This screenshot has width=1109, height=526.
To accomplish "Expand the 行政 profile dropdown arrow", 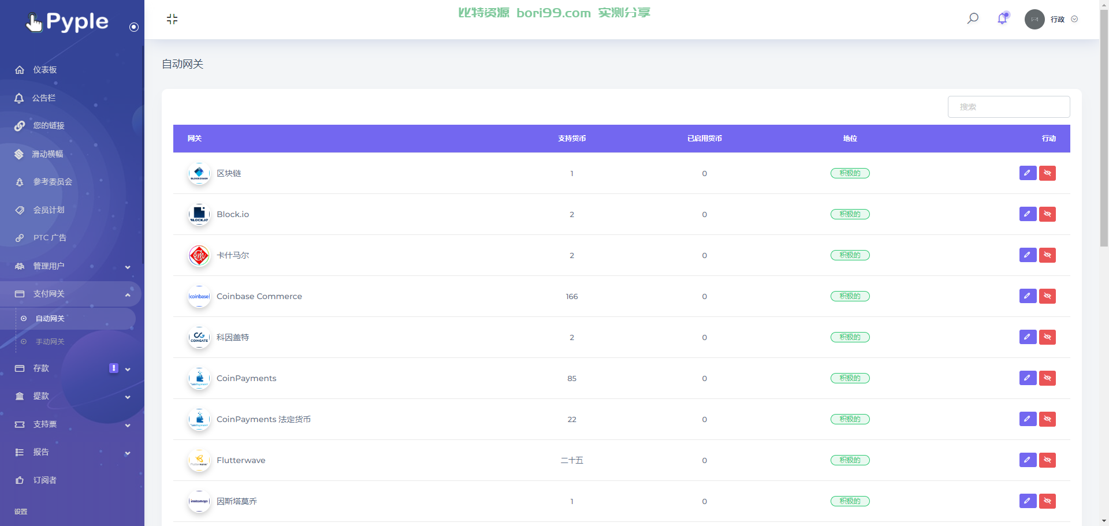I will click(1074, 19).
